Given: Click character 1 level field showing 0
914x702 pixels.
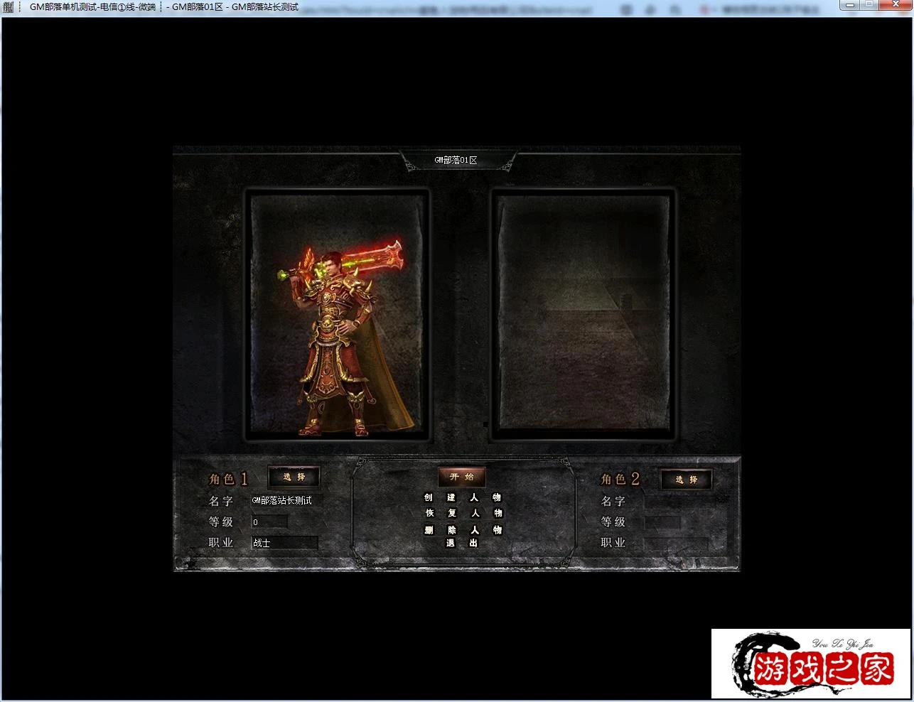Looking at the screenshot, I should point(269,522).
